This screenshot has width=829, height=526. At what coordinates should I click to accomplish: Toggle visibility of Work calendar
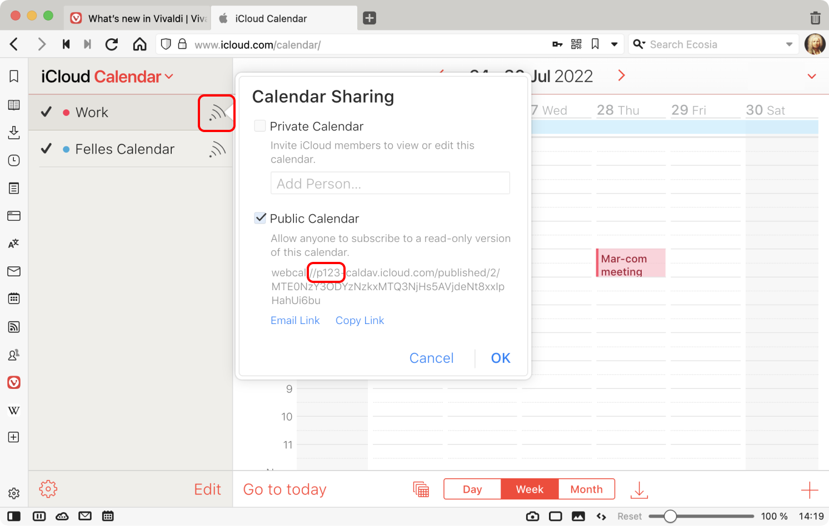tap(46, 112)
